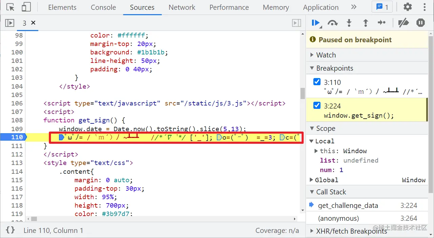Click Line 110, Column 1 status
Screen dimensions: 434x238
click(53, 230)
